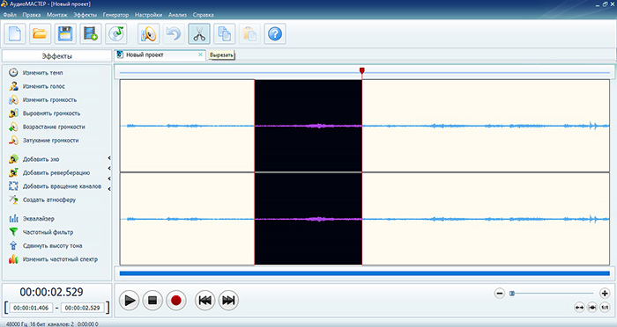Click the lower channel waveform right of the selection
Screen dimensions: 617x327
tap(486, 219)
